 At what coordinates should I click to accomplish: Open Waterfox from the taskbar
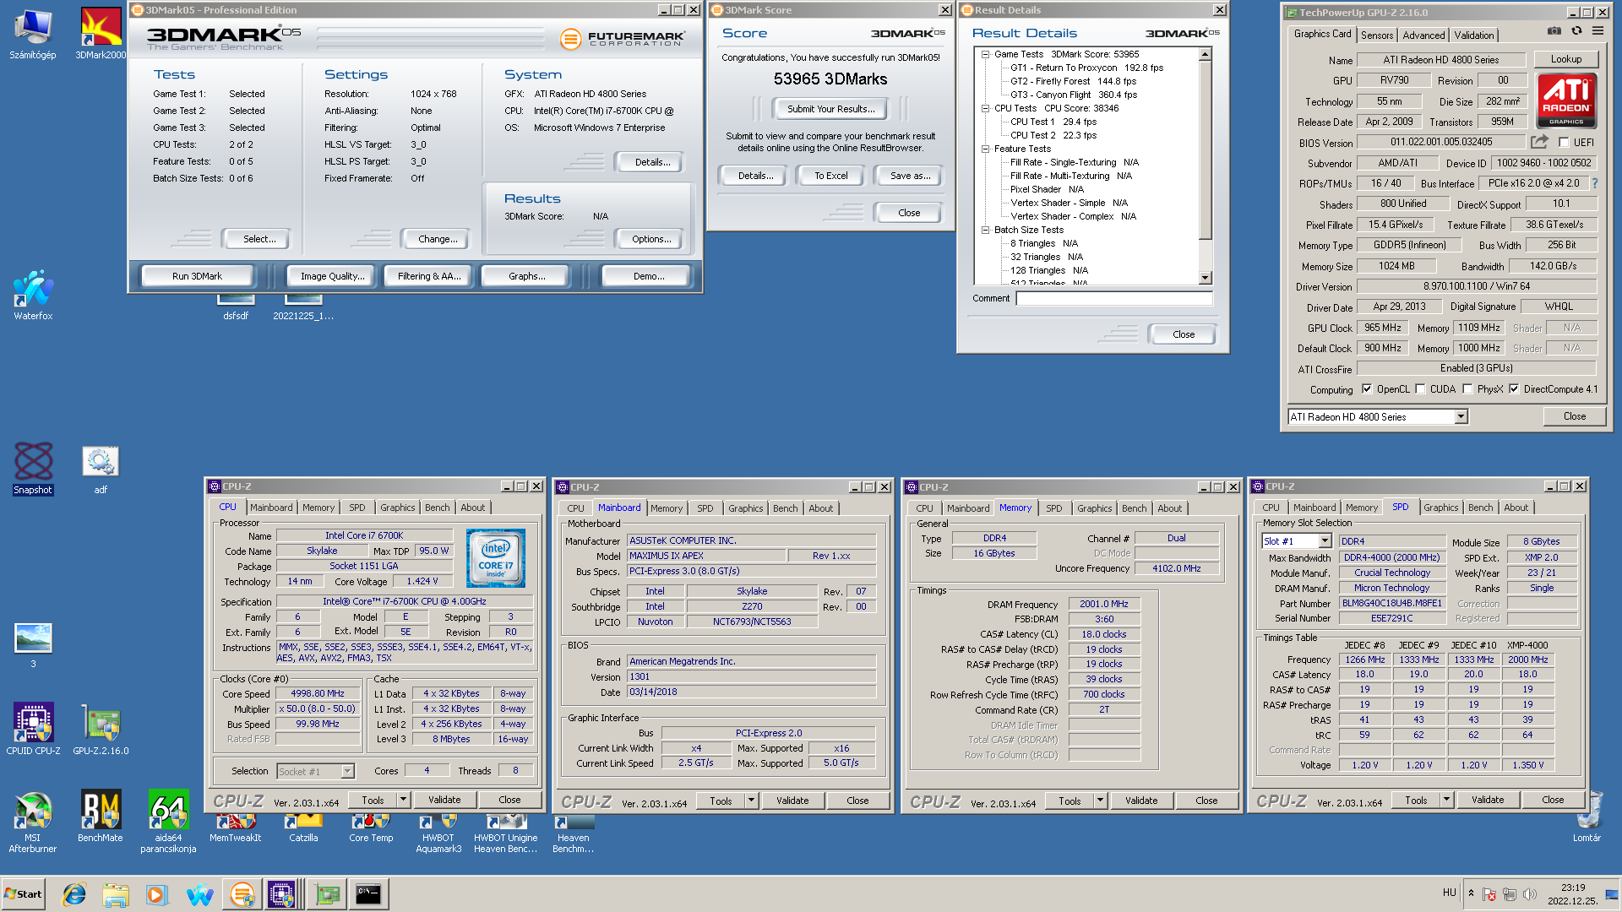click(199, 893)
